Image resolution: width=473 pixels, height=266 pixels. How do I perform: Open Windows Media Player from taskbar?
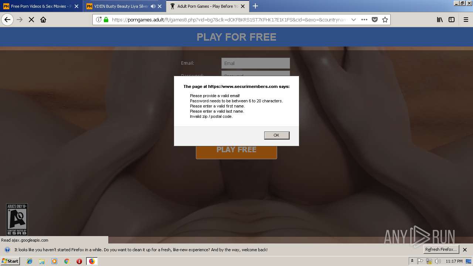coord(54,261)
